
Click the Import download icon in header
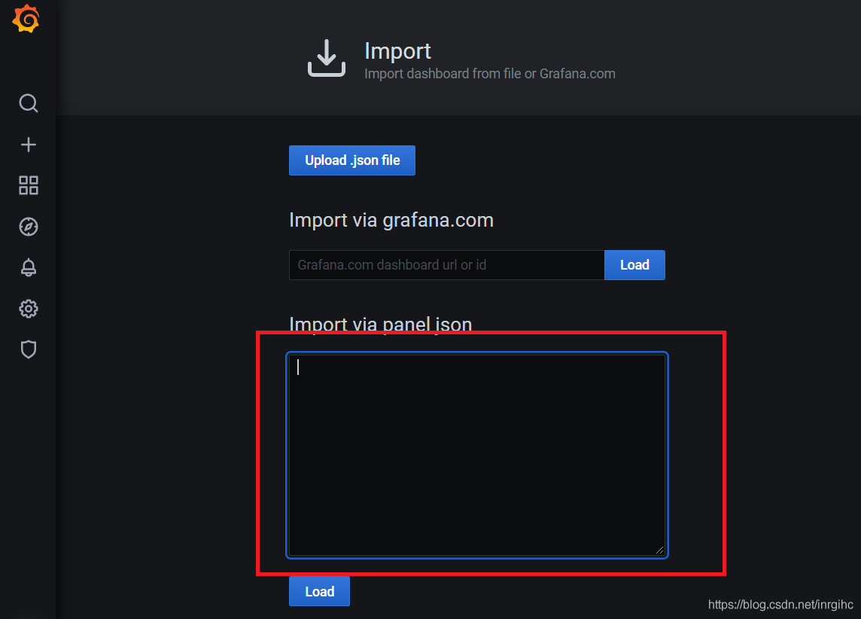coord(327,59)
